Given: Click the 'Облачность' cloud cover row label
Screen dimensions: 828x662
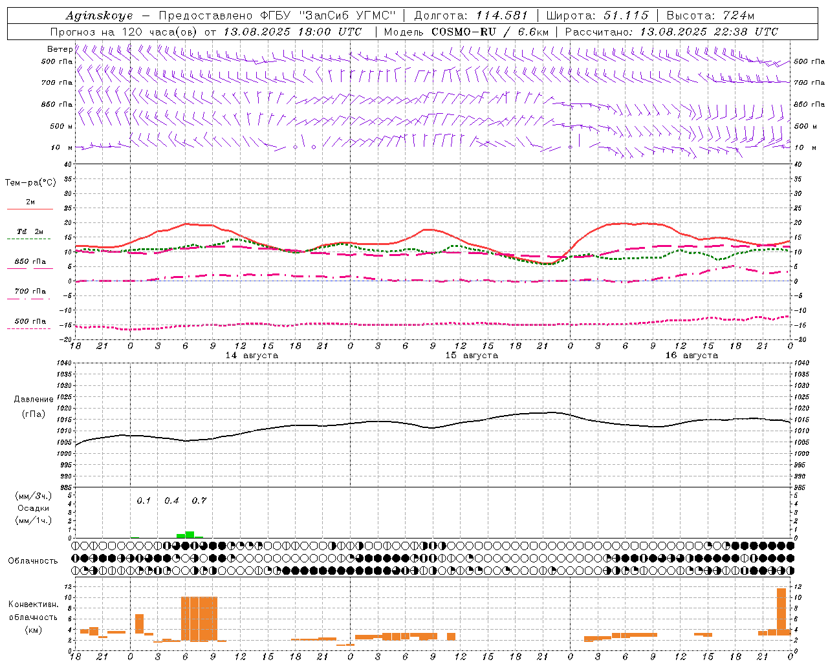Looking at the screenshot, I should click(x=33, y=561).
